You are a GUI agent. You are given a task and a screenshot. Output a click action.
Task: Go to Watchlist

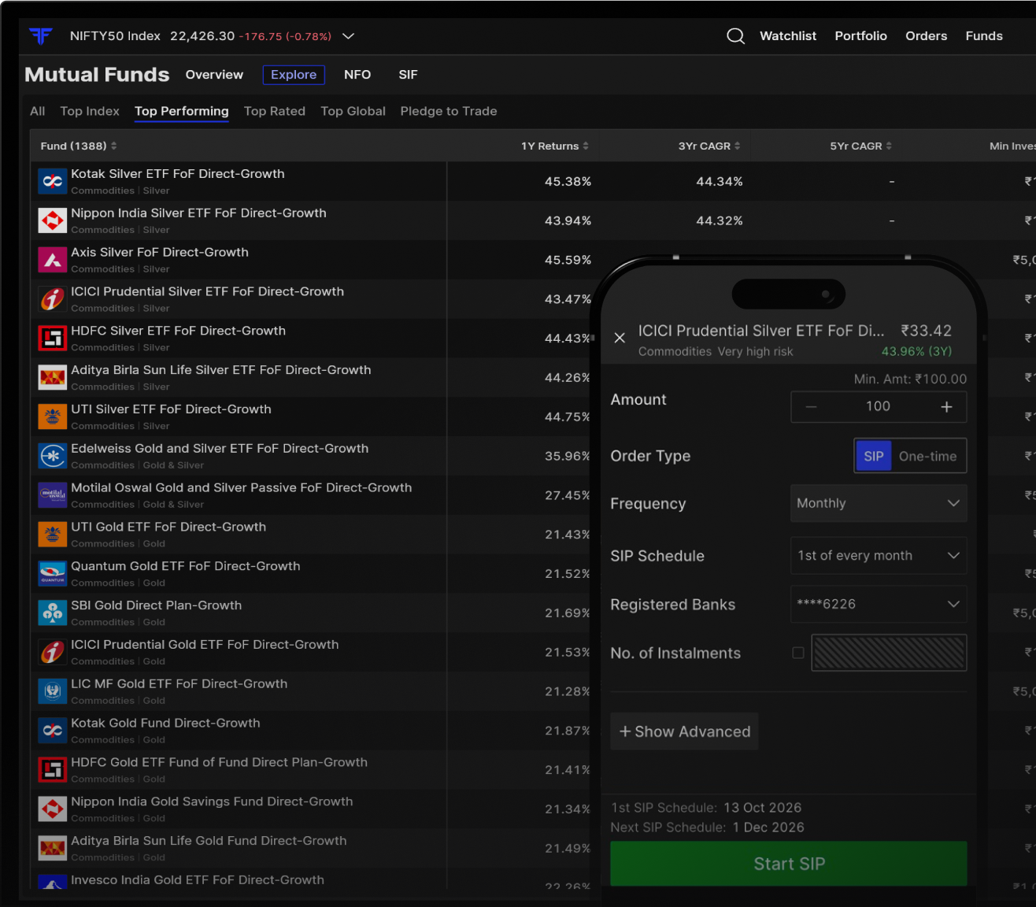pos(788,36)
